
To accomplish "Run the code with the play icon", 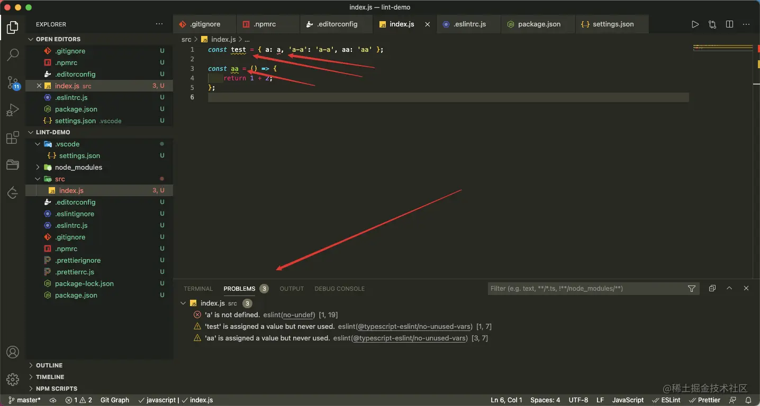I will (x=695, y=24).
